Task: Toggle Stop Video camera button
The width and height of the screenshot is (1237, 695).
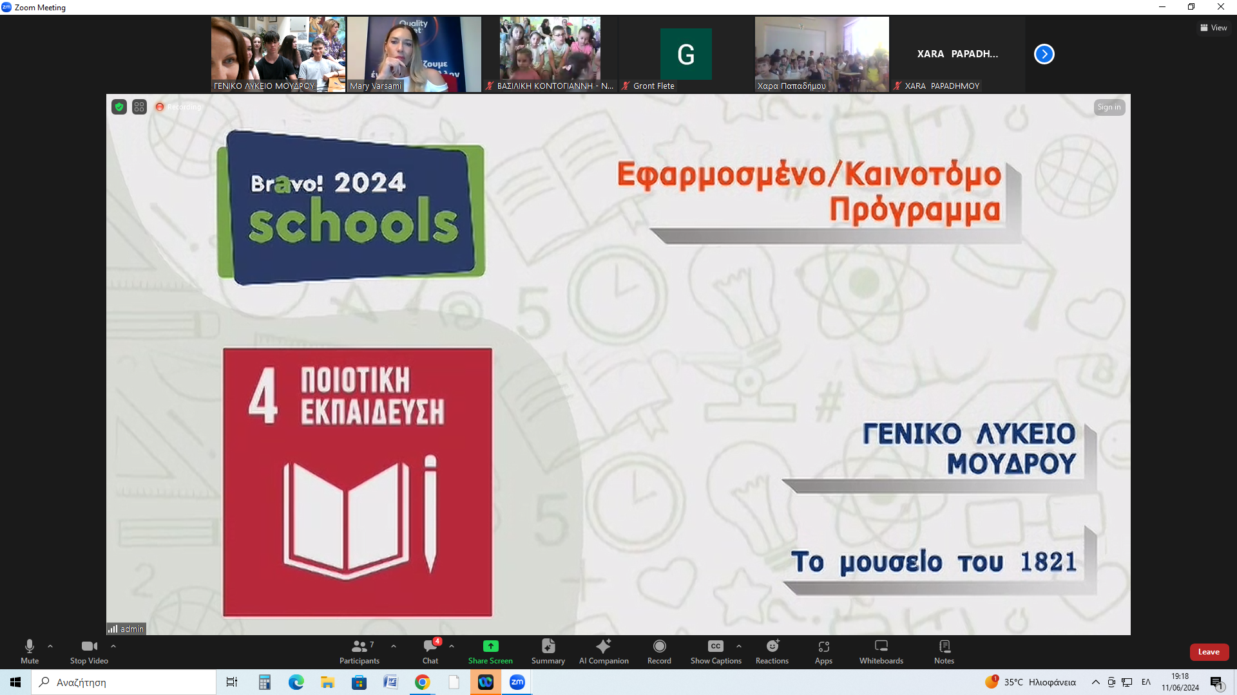Action: coord(89,646)
